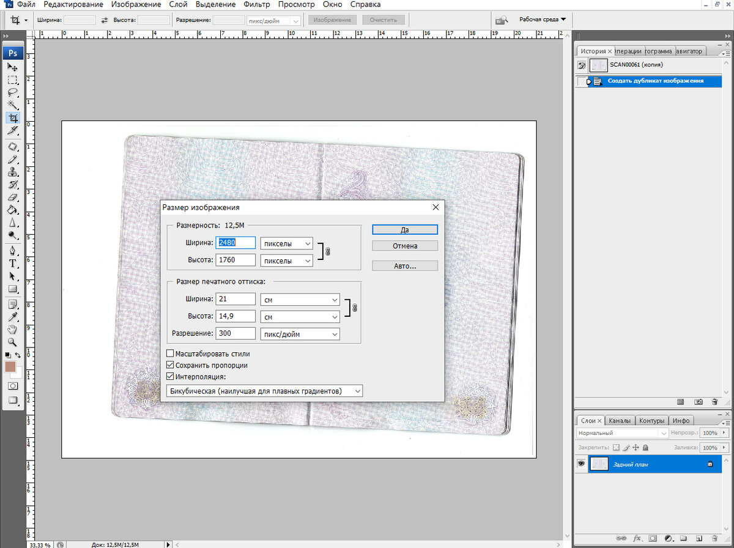Open Бикубическая interpolation method dropdown

[264, 391]
